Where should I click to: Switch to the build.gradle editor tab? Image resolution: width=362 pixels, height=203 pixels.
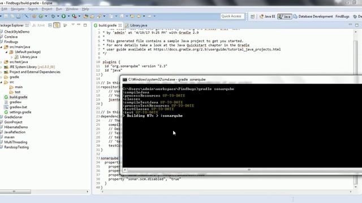107,25
